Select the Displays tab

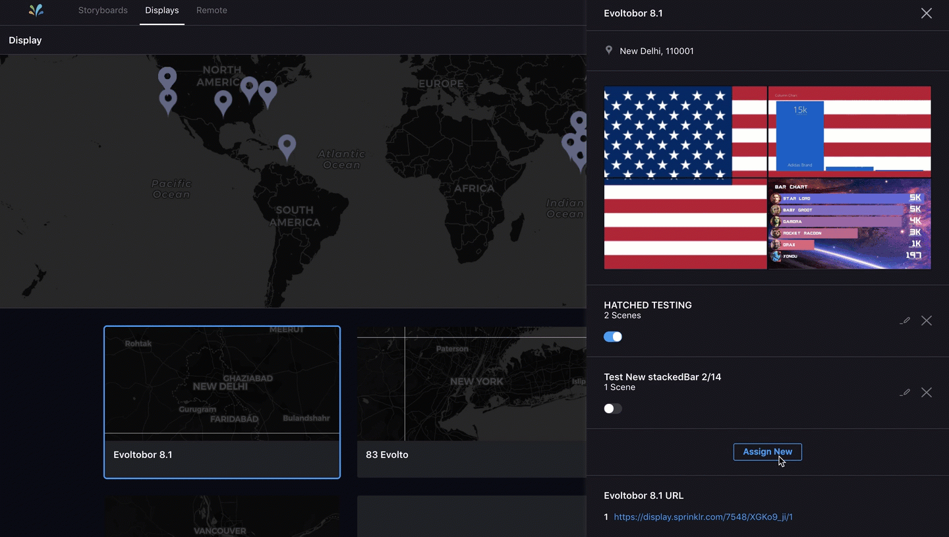tap(162, 11)
